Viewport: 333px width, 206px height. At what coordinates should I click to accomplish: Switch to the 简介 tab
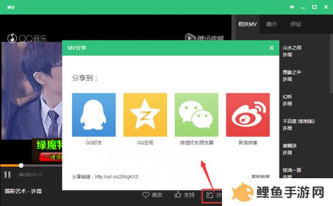(x=271, y=24)
